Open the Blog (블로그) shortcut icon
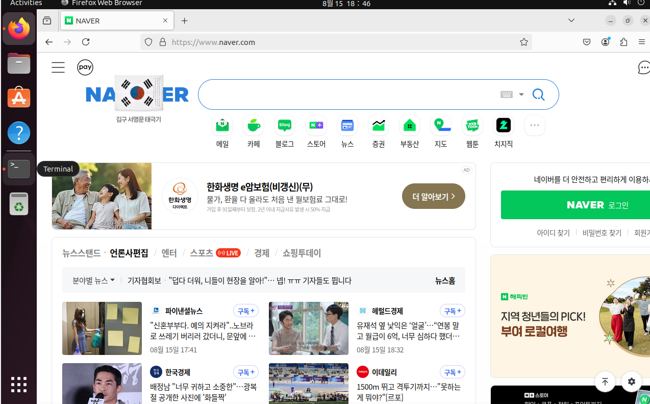This screenshot has width=650, height=404. (285, 125)
